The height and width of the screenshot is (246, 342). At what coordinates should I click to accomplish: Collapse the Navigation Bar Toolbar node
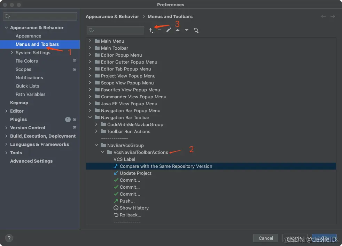tap(90, 117)
